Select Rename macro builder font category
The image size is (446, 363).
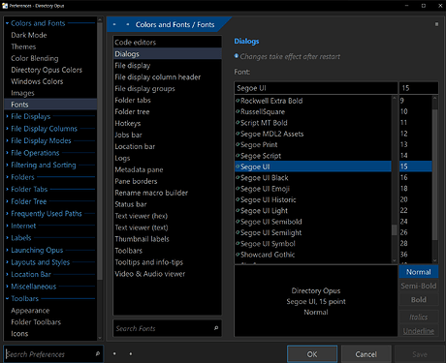tap(167, 193)
